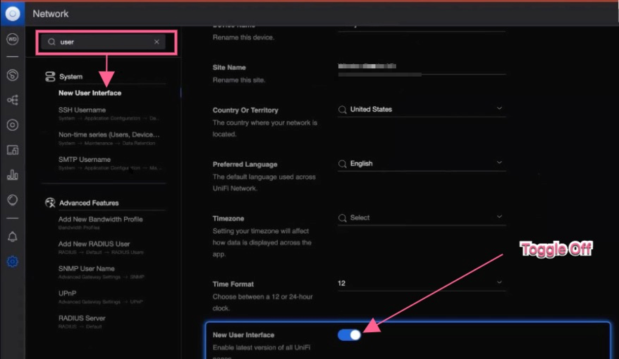Viewport: 619px width, 359px height.
Task: Expand the United States chevron
Action: (x=499, y=108)
